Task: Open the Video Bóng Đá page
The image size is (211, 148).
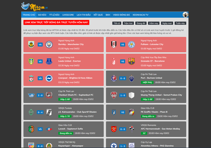Action: pyautogui.click(x=122, y=15)
